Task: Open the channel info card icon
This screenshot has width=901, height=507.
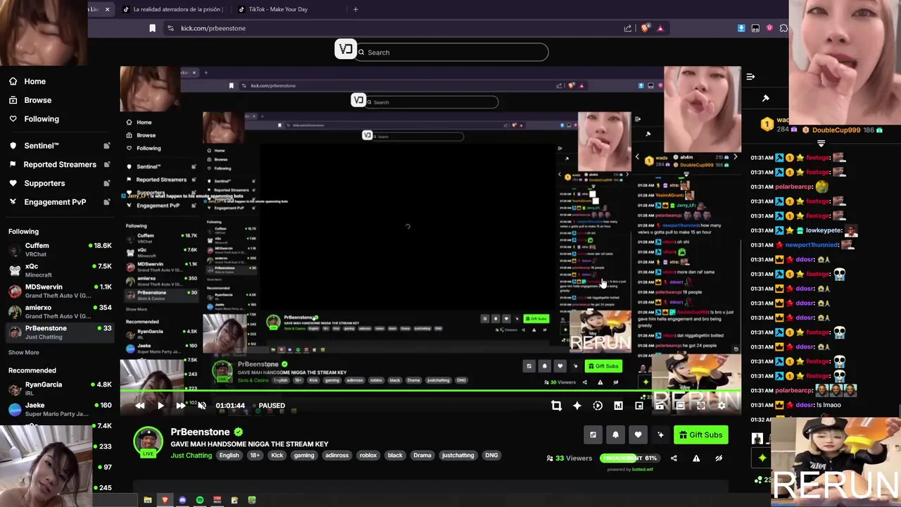Action: click(x=593, y=435)
